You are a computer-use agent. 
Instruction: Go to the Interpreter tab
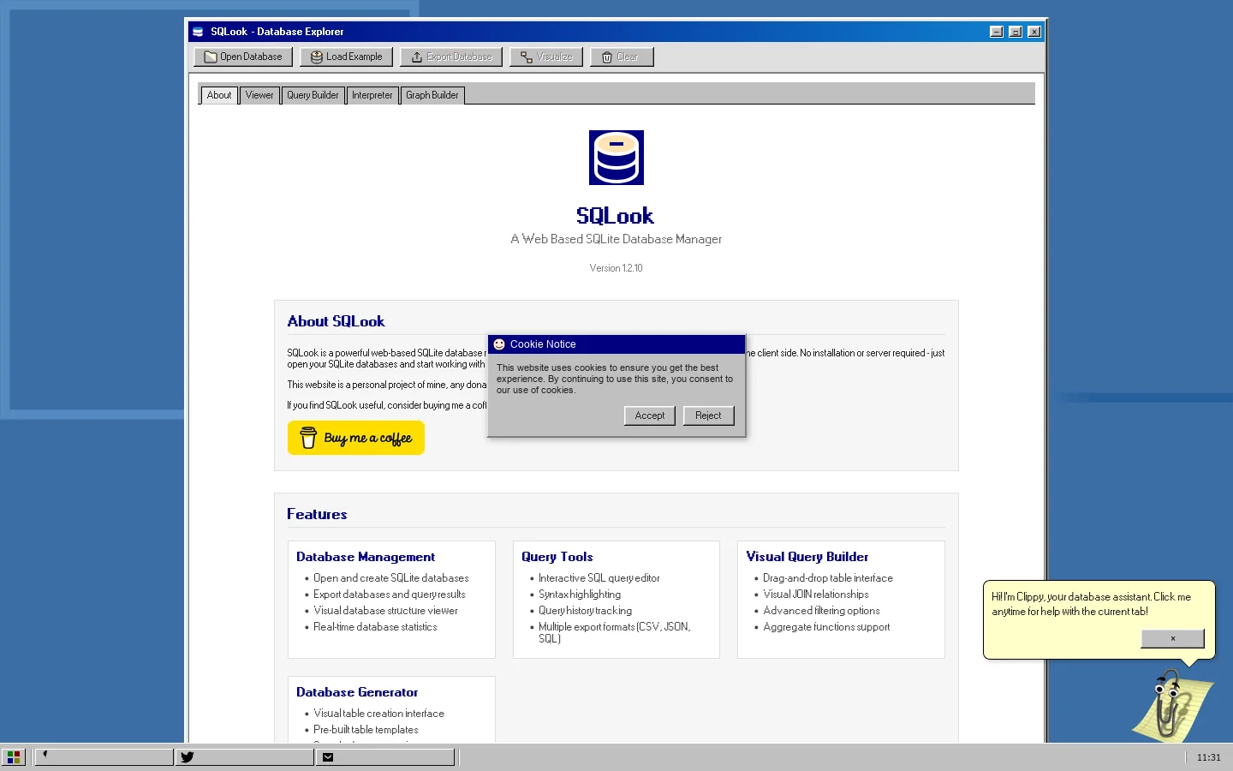(372, 95)
